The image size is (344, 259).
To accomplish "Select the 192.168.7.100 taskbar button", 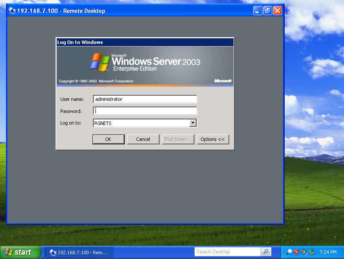I will [x=79, y=253].
